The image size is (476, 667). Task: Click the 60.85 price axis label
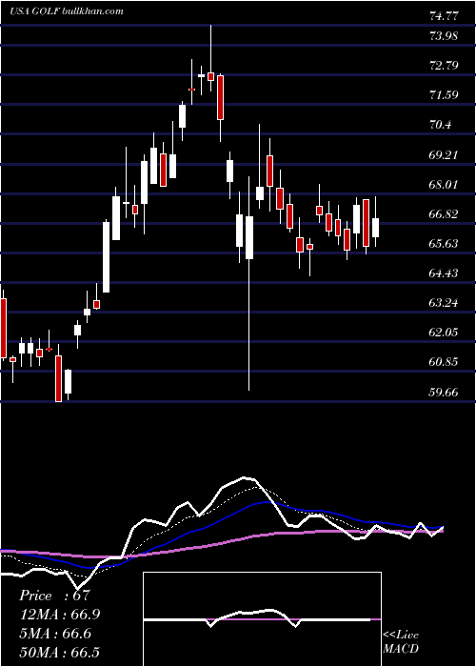[x=444, y=361]
